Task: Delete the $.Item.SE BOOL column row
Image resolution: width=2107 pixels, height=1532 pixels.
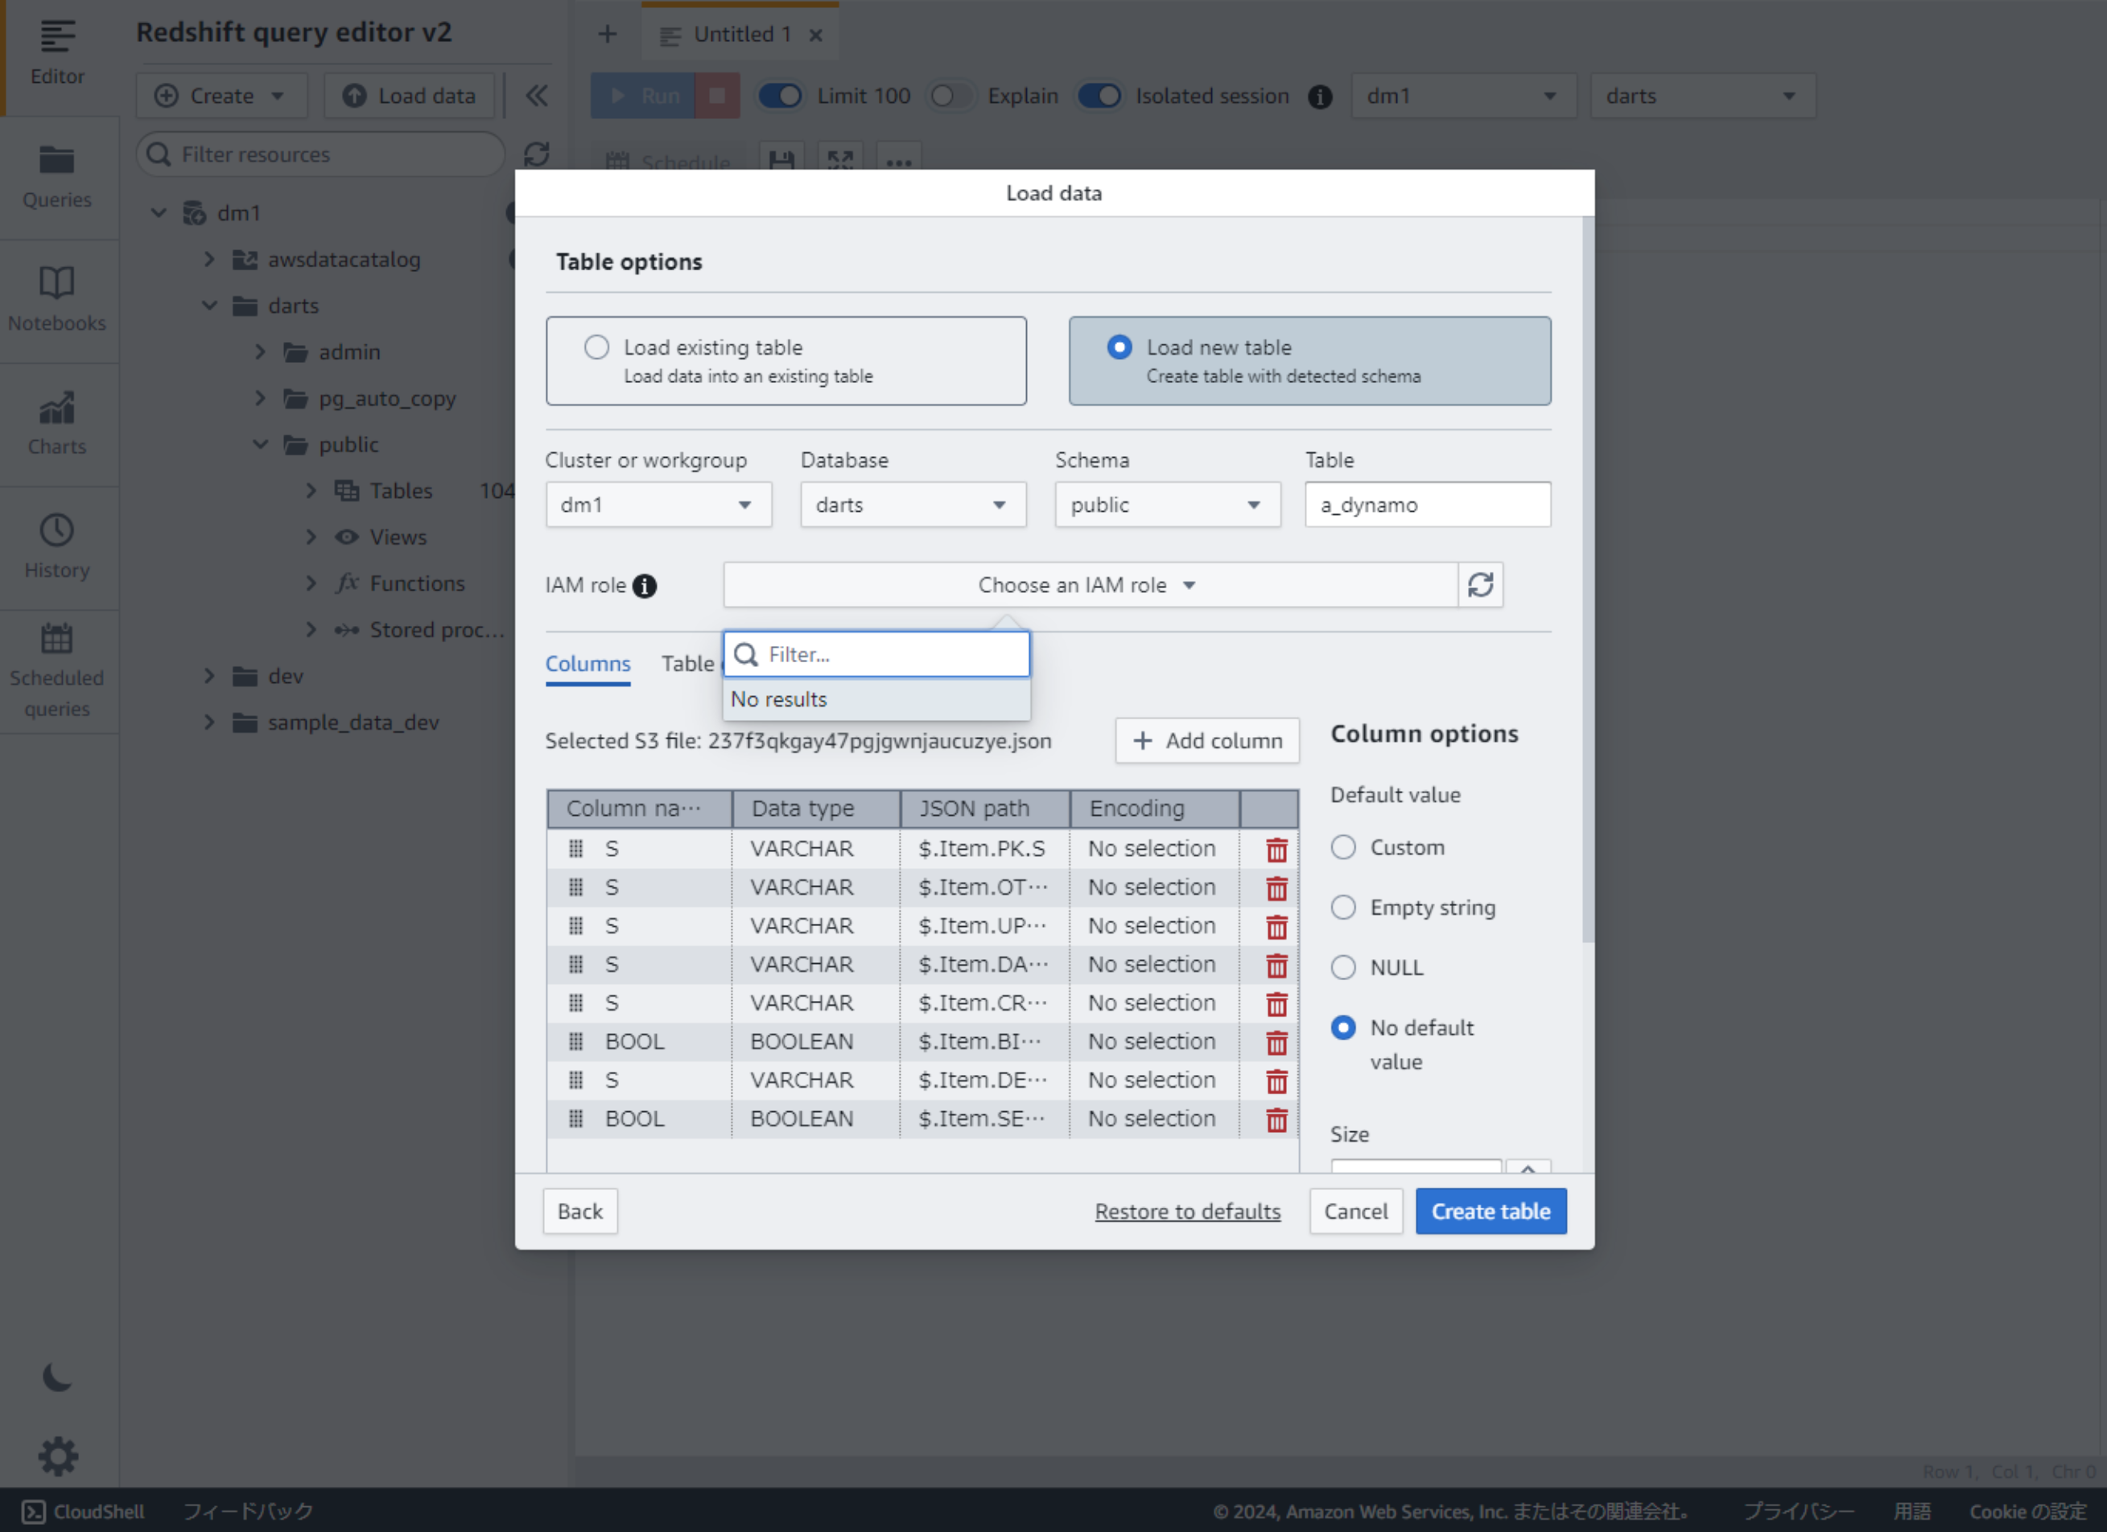Action: tap(1276, 1119)
